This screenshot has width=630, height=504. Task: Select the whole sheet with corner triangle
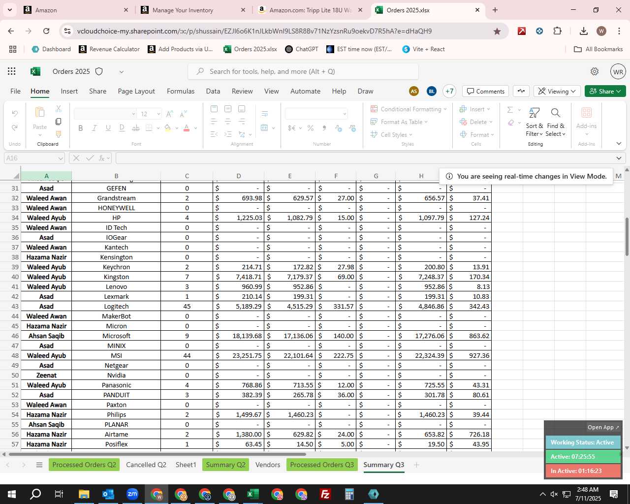click(16, 176)
